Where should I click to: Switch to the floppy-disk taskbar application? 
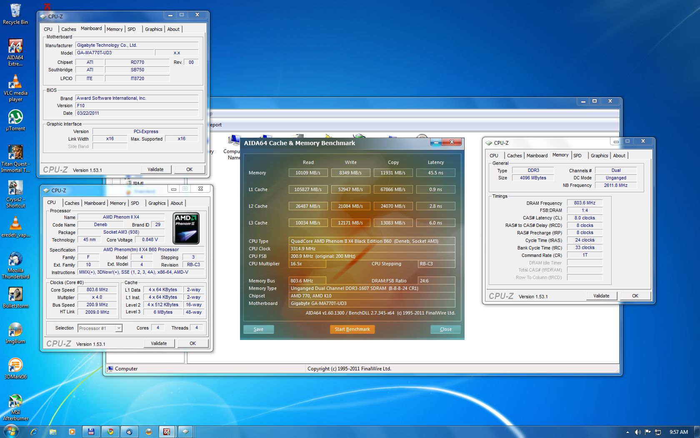[x=91, y=432]
